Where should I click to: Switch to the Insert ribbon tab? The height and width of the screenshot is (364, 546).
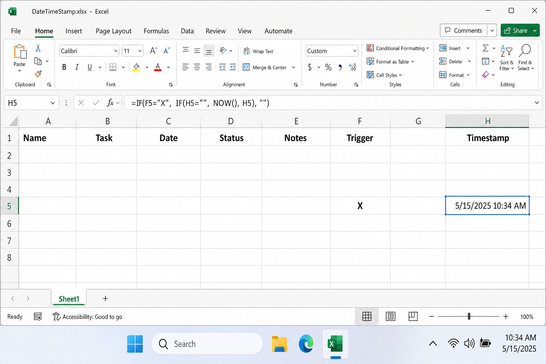coord(74,31)
